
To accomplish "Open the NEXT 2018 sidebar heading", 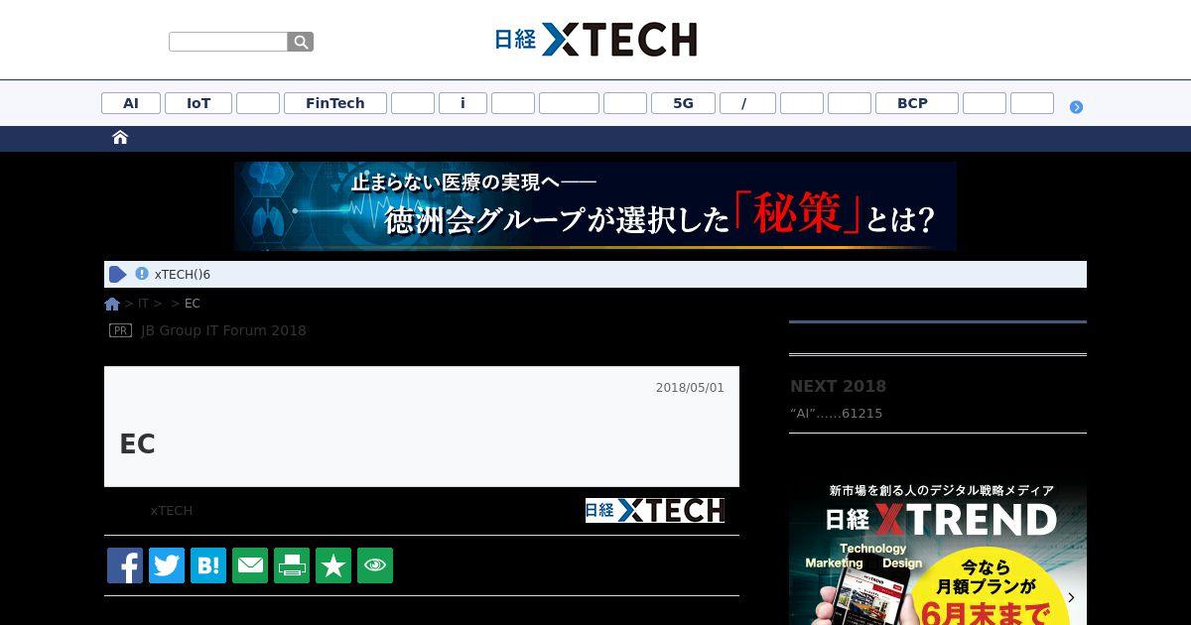I will coord(838,387).
